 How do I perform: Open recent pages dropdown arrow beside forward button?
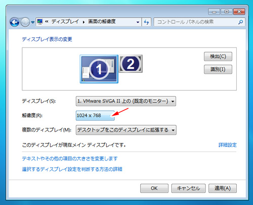click(x=33, y=22)
